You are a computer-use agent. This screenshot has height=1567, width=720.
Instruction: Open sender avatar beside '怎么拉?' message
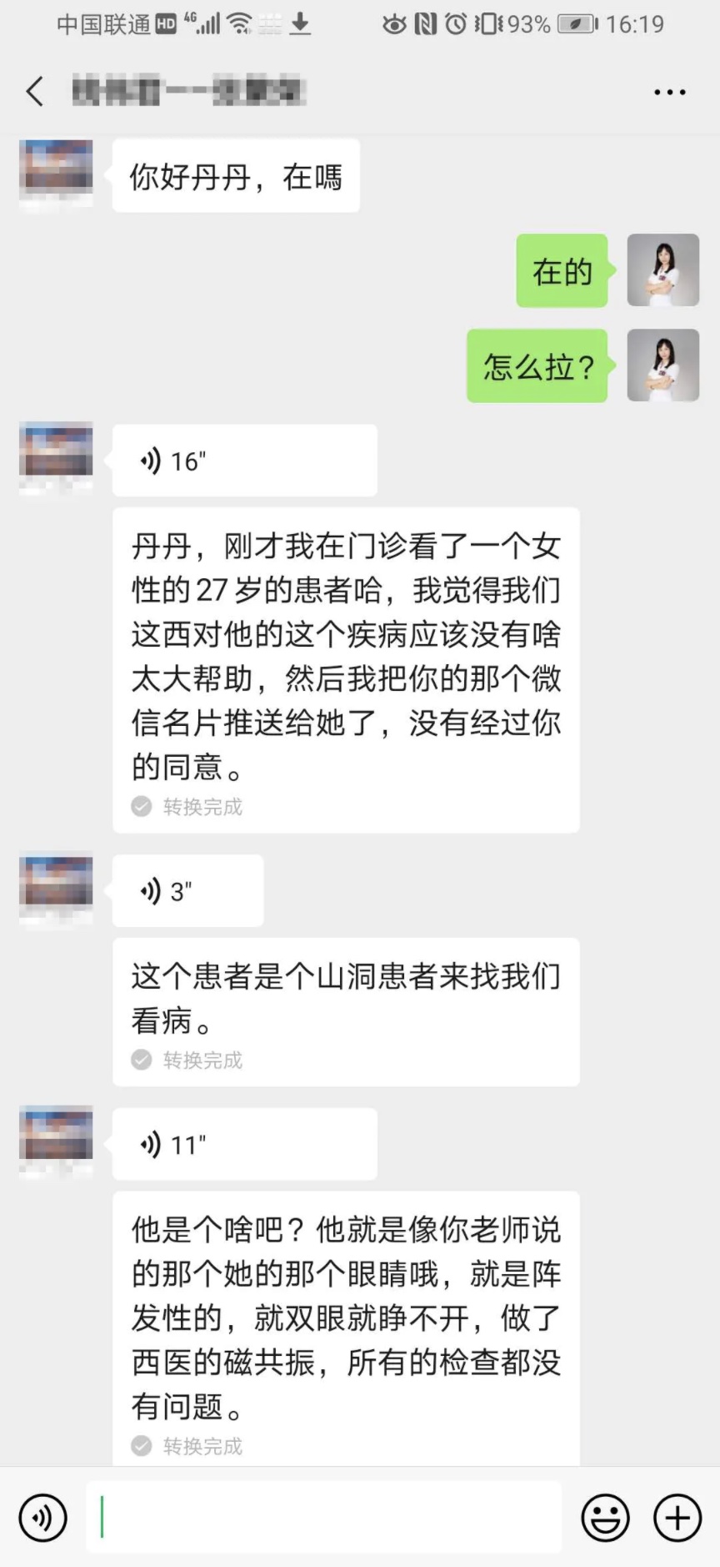[x=663, y=365]
